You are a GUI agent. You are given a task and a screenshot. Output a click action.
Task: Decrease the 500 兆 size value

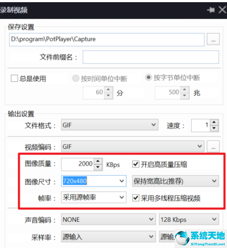(185, 96)
